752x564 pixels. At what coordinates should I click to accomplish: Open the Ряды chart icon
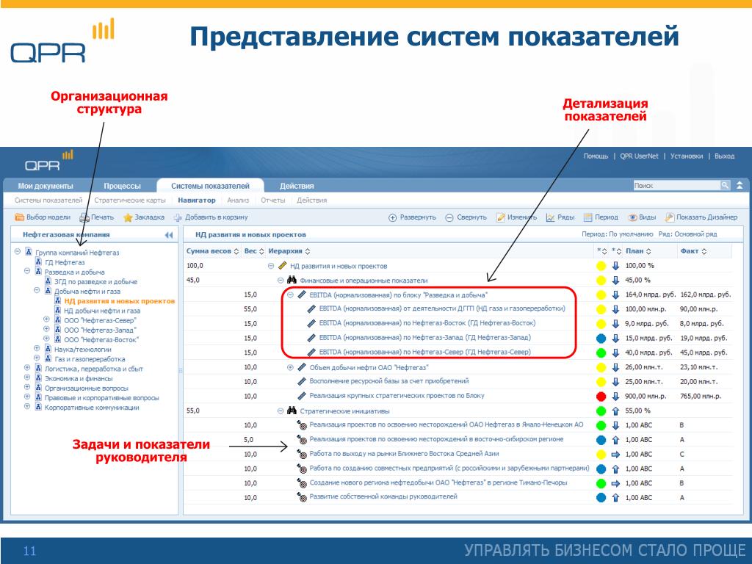coord(550,217)
